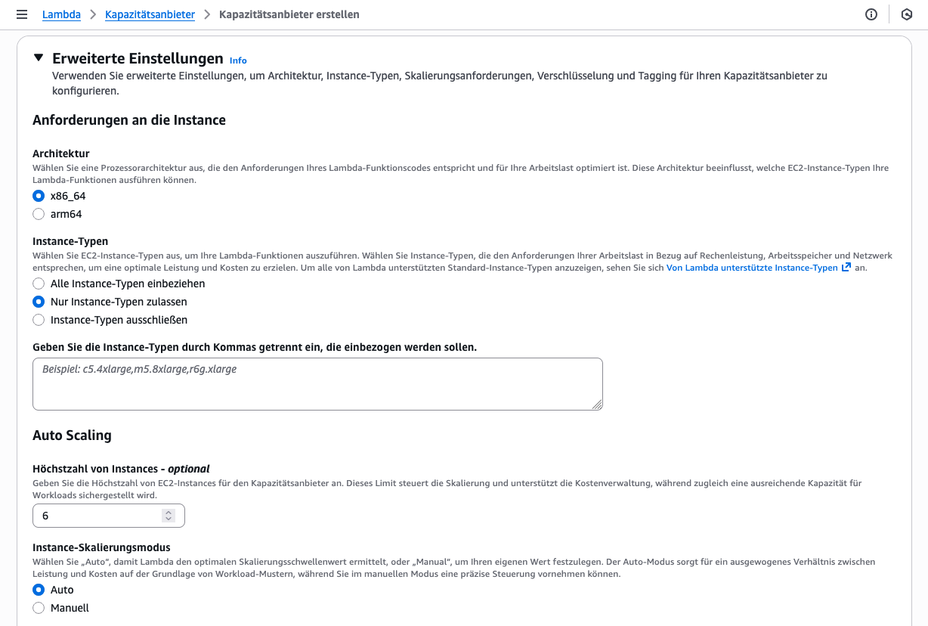Choose Instance-Typen ausschließen option
The width and height of the screenshot is (928, 626).
pos(39,320)
